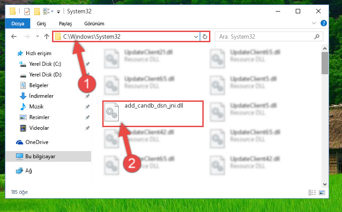This screenshot has height=212, width=342.
Task: Open the Dosya menu tab
Action: click(x=18, y=24)
